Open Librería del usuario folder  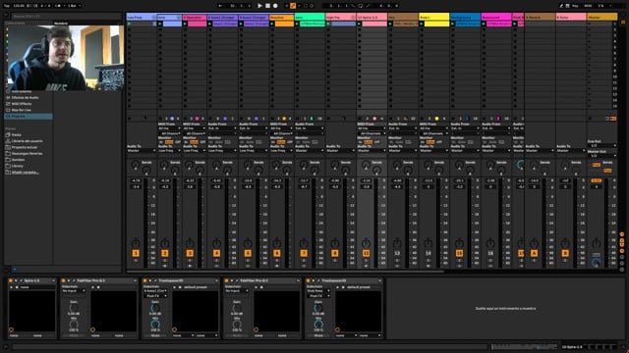pyautogui.click(x=27, y=141)
